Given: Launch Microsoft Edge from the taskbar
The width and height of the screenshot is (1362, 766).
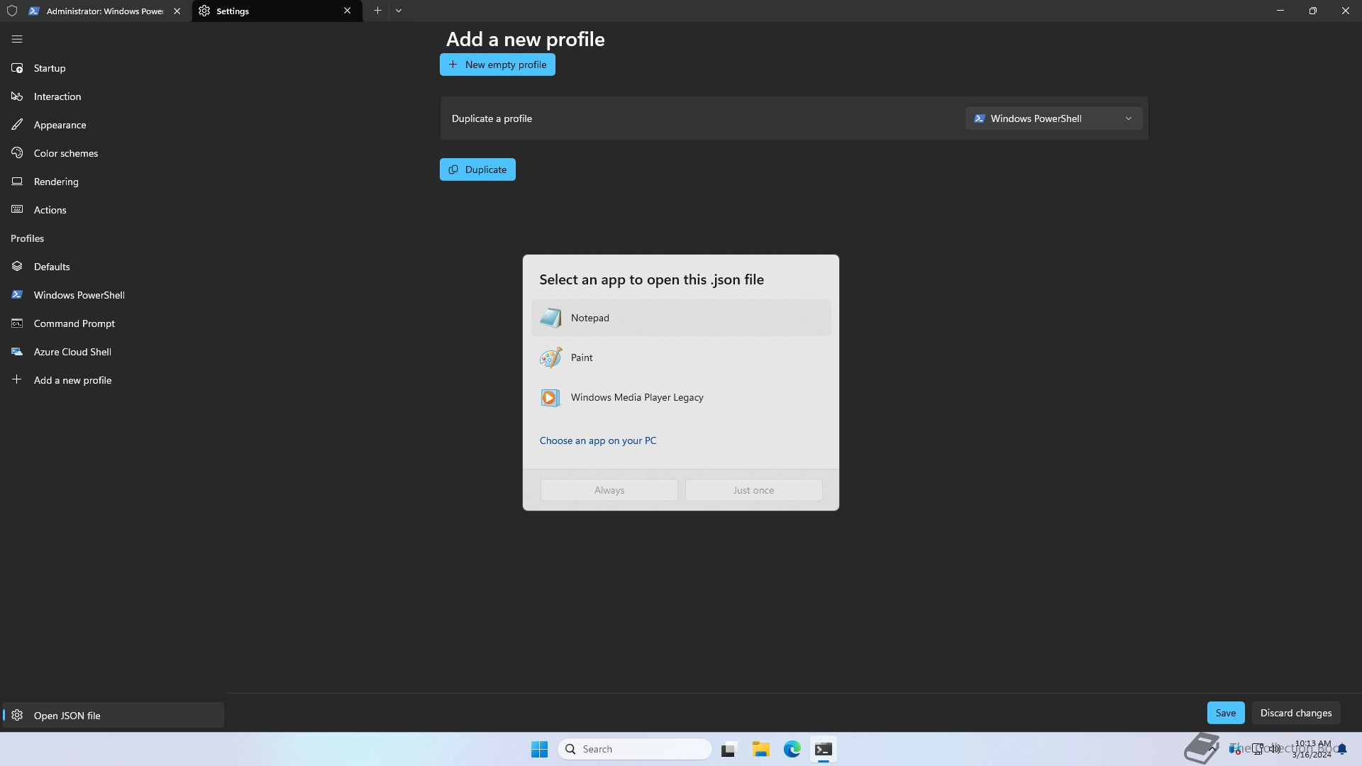Looking at the screenshot, I should (x=792, y=749).
